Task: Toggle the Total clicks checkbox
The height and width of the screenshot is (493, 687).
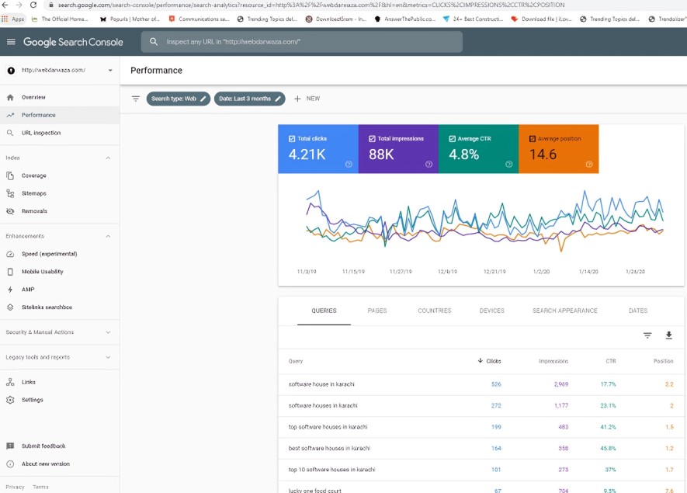Action: tap(292, 139)
